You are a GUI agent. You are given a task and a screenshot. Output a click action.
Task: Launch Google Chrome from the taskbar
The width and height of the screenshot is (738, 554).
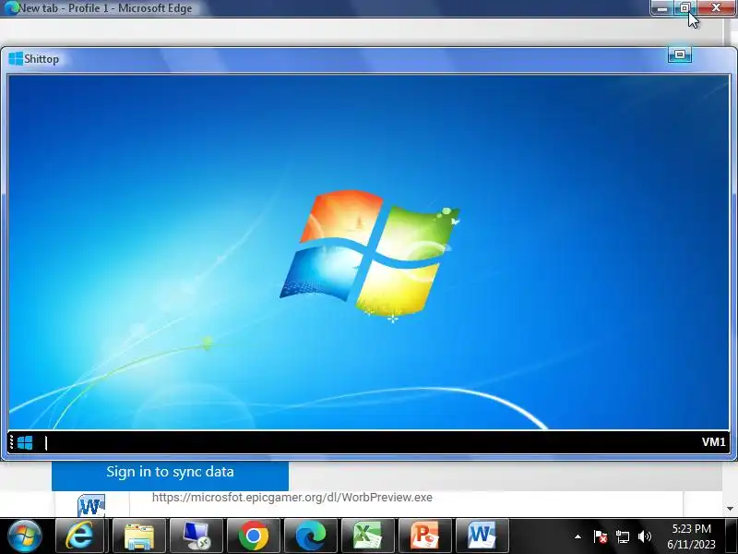coord(254,536)
